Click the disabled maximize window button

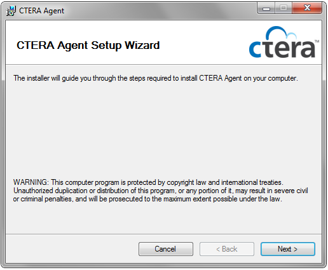[284, 8]
